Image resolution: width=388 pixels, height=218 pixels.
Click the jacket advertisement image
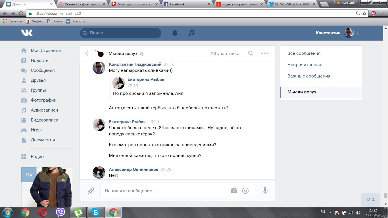(x=47, y=187)
